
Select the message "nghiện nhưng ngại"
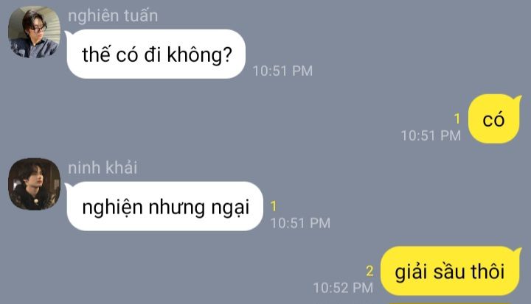pos(165,206)
